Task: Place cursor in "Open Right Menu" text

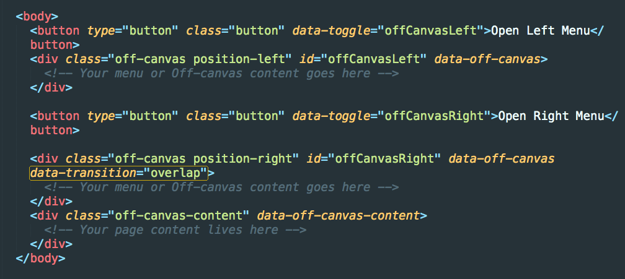Action: coord(551,116)
